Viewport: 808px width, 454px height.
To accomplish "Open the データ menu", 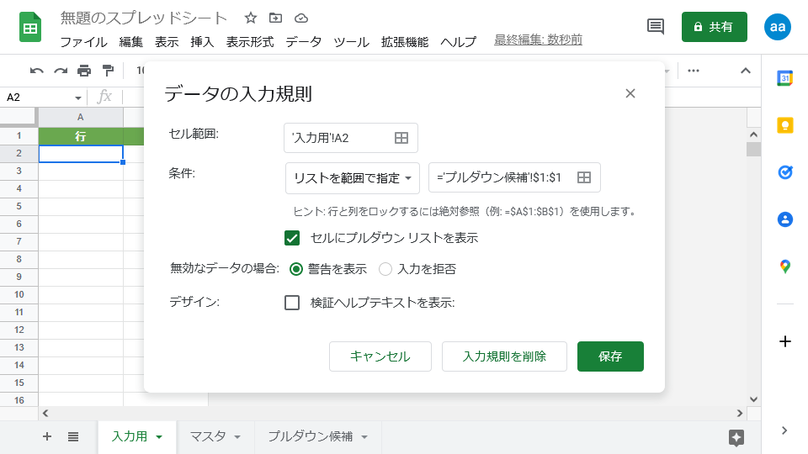I will (x=304, y=42).
